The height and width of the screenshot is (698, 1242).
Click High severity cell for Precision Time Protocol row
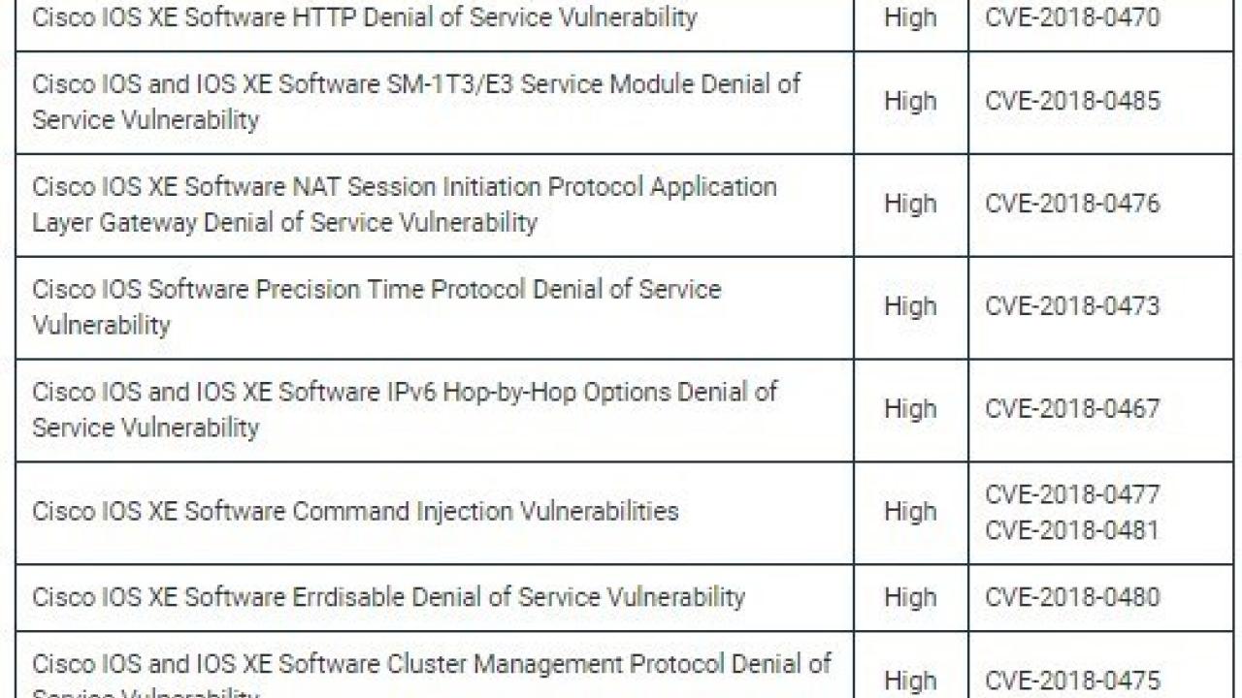910,306
